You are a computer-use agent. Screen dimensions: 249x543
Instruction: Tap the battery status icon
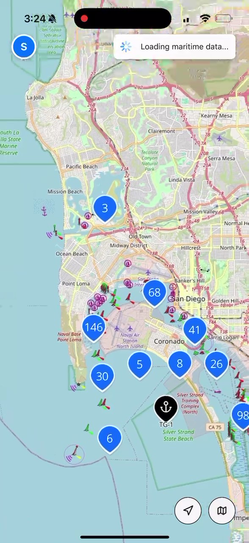coord(224,19)
